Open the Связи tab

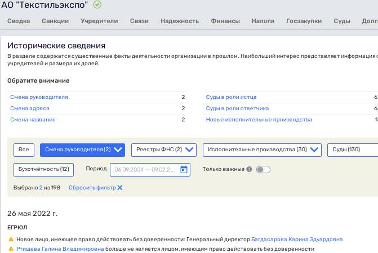(x=139, y=21)
